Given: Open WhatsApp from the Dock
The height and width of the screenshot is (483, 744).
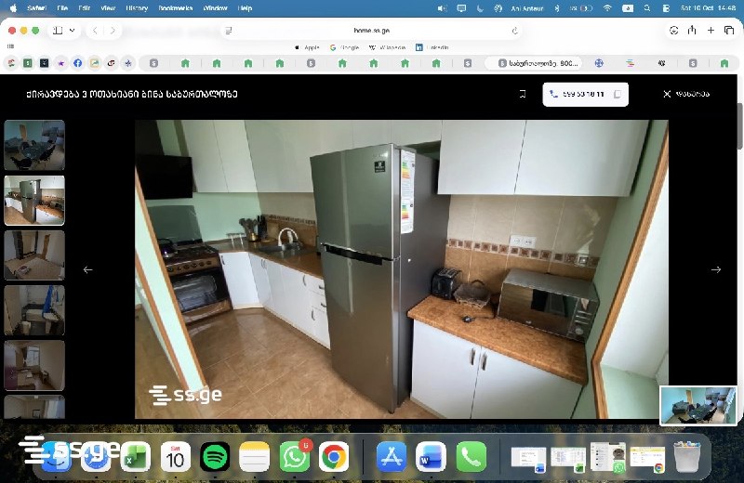Looking at the screenshot, I should 294,457.
